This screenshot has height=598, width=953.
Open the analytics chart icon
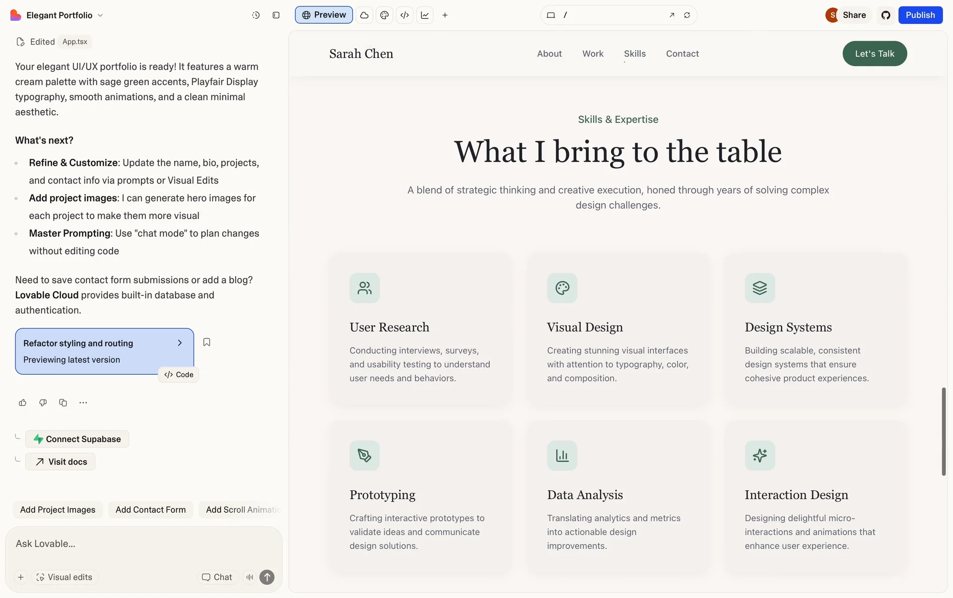pos(425,15)
